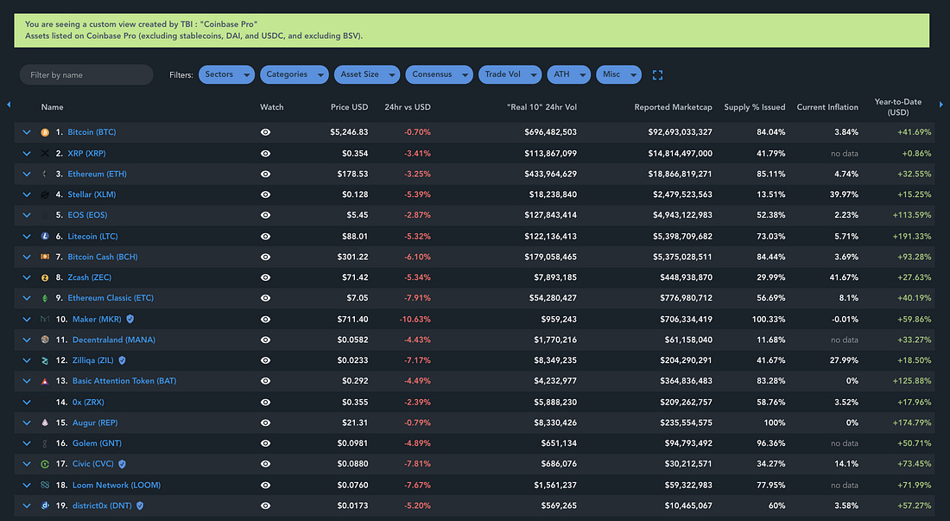Open the Decentraland (MANA) asset link
950x521 pixels.
[x=114, y=340]
